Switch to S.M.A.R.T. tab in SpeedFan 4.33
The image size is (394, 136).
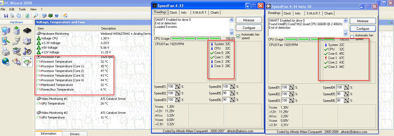pyautogui.click(x=200, y=12)
